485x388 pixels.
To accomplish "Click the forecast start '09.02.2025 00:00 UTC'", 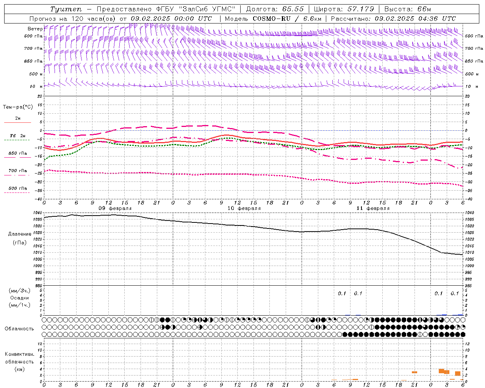I will (171, 19).
